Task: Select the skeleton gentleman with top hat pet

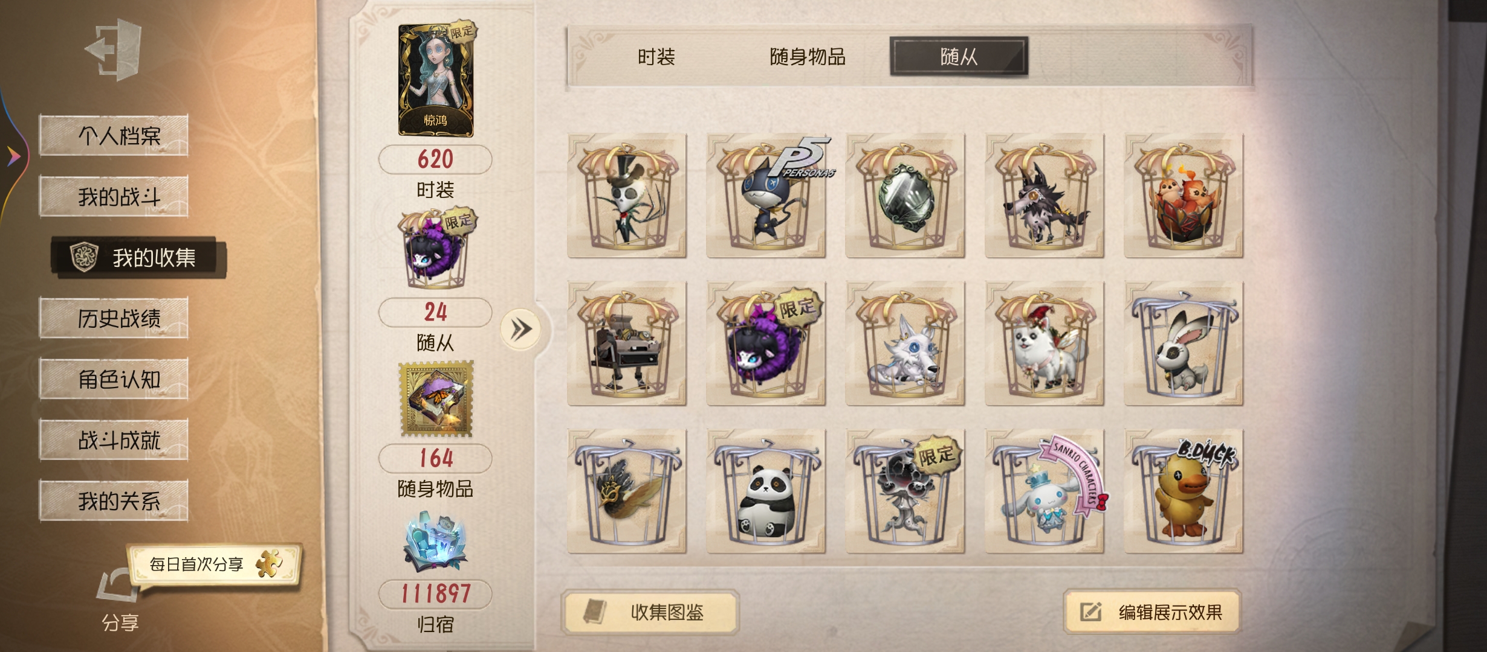Action: tap(627, 196)
